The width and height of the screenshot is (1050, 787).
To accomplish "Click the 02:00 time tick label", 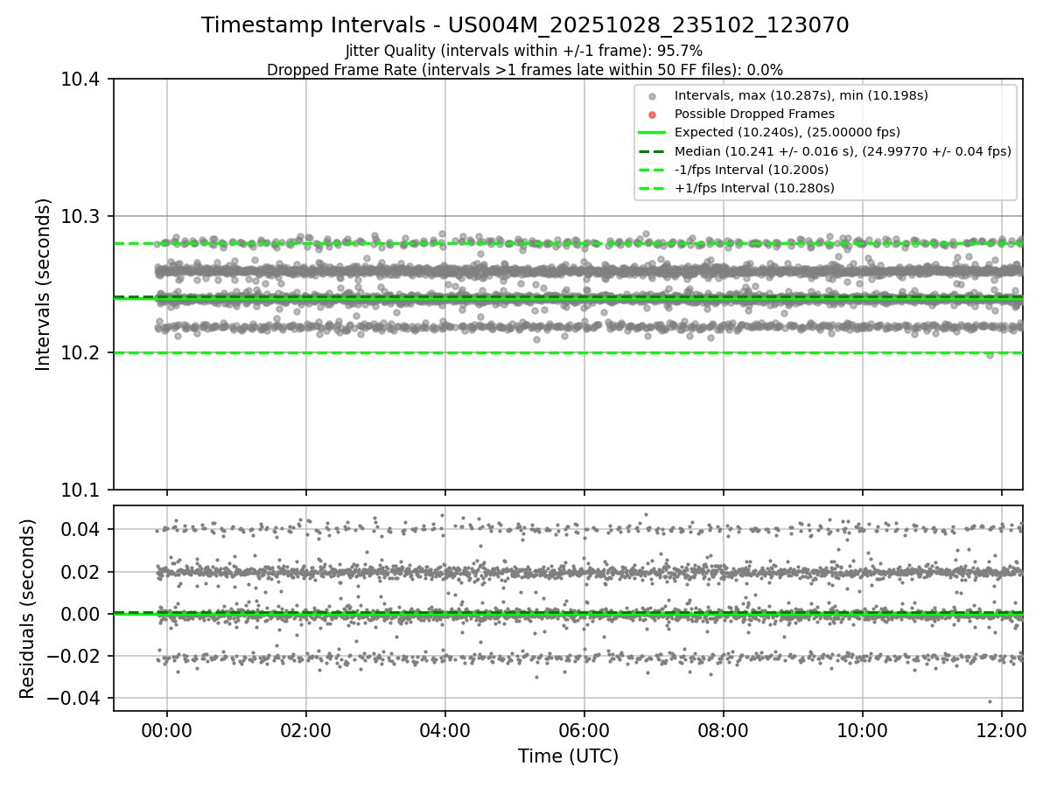I will (305, 731).
